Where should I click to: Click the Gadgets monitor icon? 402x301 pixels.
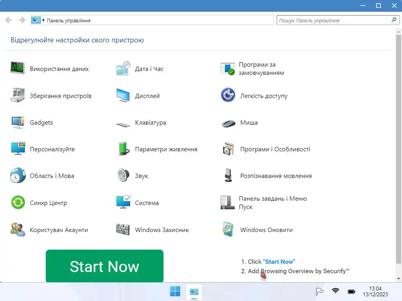(x=17, y=122)
